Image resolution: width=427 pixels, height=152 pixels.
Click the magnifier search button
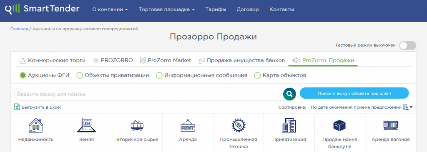pyautogui.click(x=289, y=94)
